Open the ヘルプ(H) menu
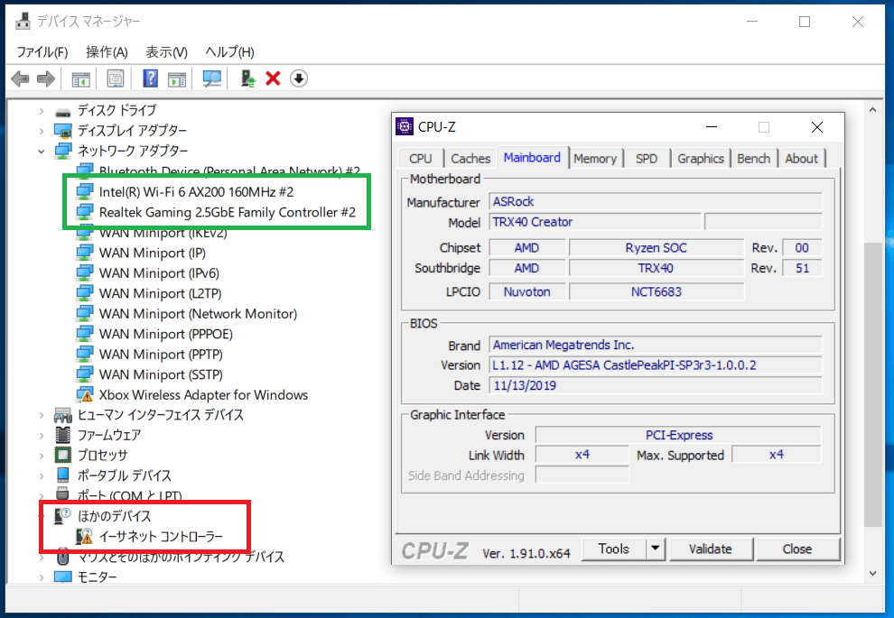Image resolution: width=894 pixels, height=618 pixels. coord(229,52)
